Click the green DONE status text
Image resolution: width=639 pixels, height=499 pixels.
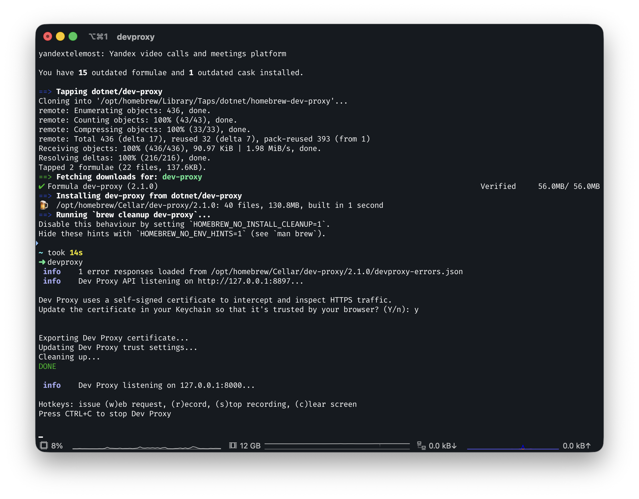click(x=47, y=366)
